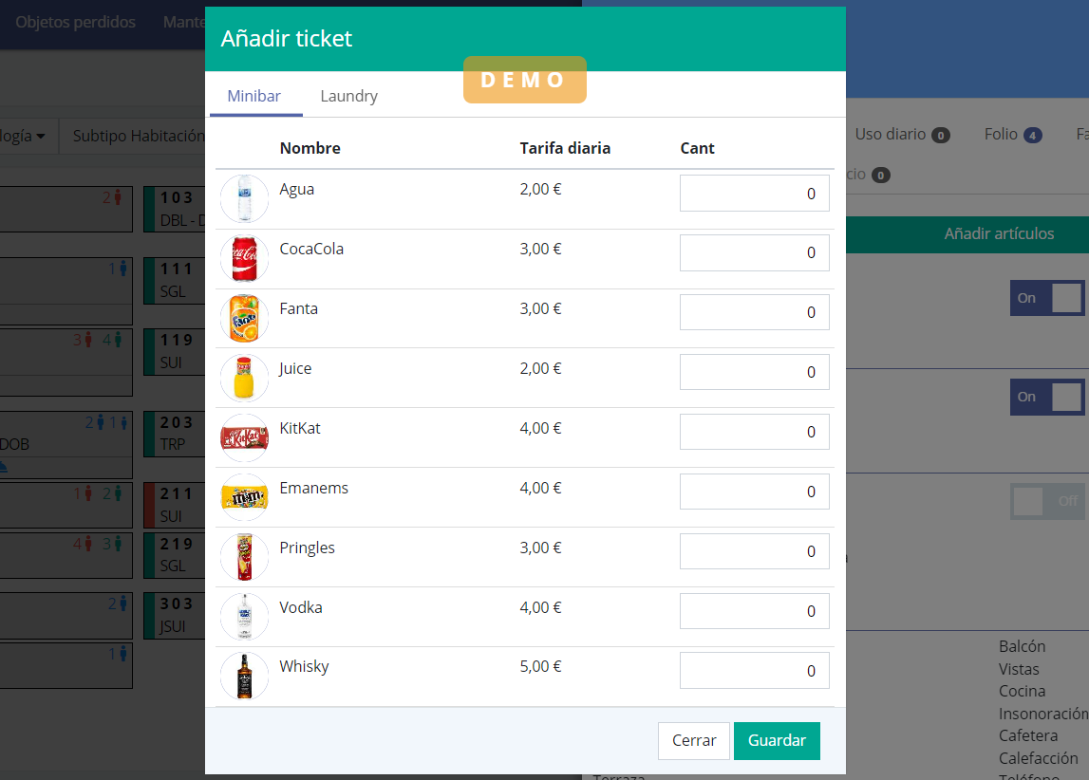Screen dimensions: 1089x780
Task: Click the Fanta can icon
Action: tap(245, 319)
